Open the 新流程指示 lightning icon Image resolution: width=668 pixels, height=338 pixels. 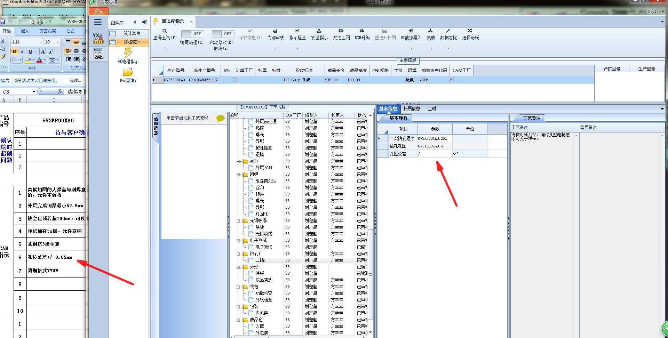point(128,53)
